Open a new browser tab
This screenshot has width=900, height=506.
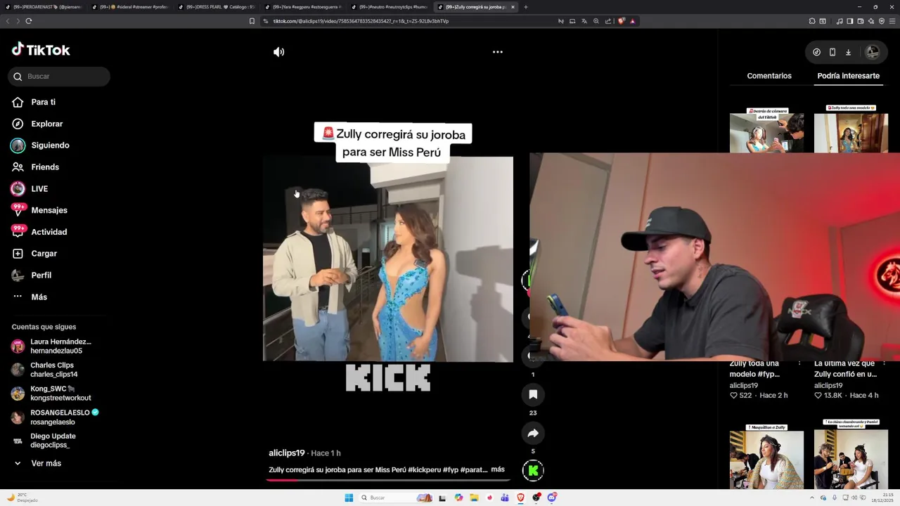526,7
